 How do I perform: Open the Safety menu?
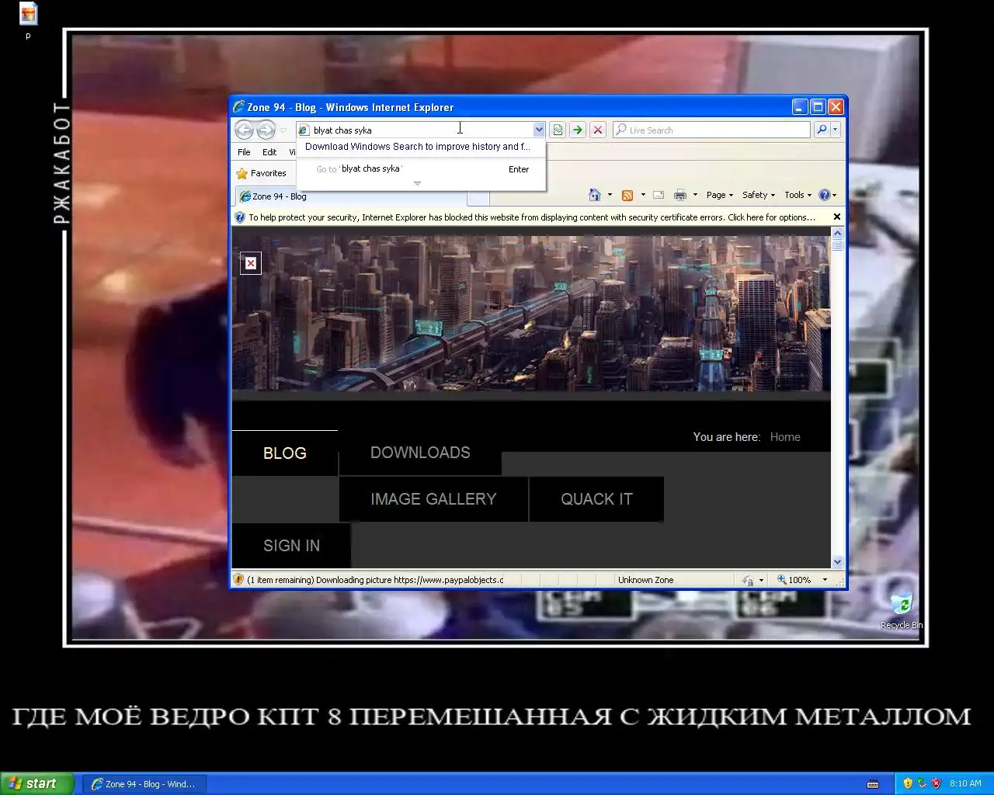click(758, 195)
